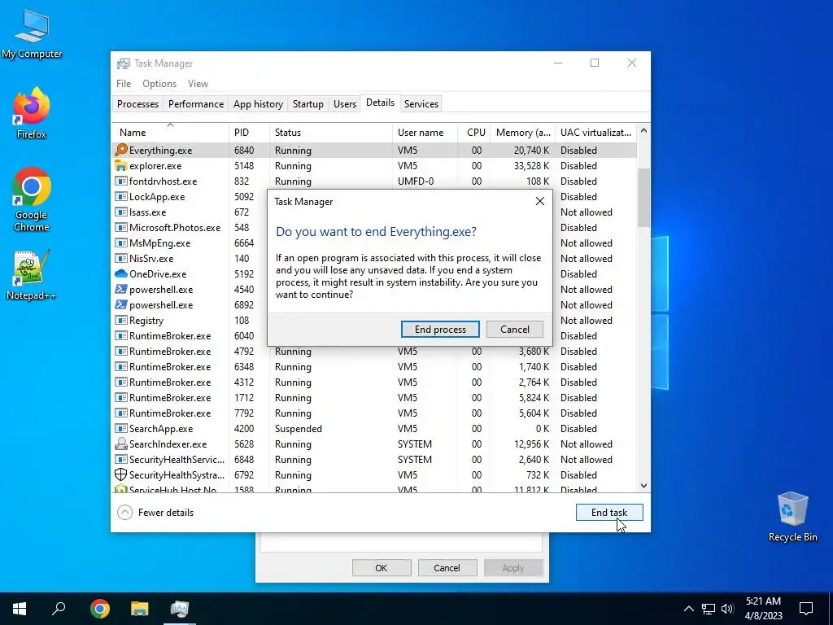Viewport: 833px width, 625px height.
Task: Click the OneDrive.exe cloud icon
Action: pos(121,274)
